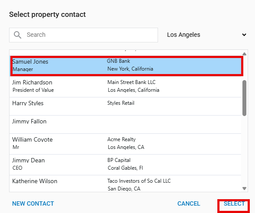The image size is (255, 213).
Task: Confirm with the SELECT button
Action: 234,203
